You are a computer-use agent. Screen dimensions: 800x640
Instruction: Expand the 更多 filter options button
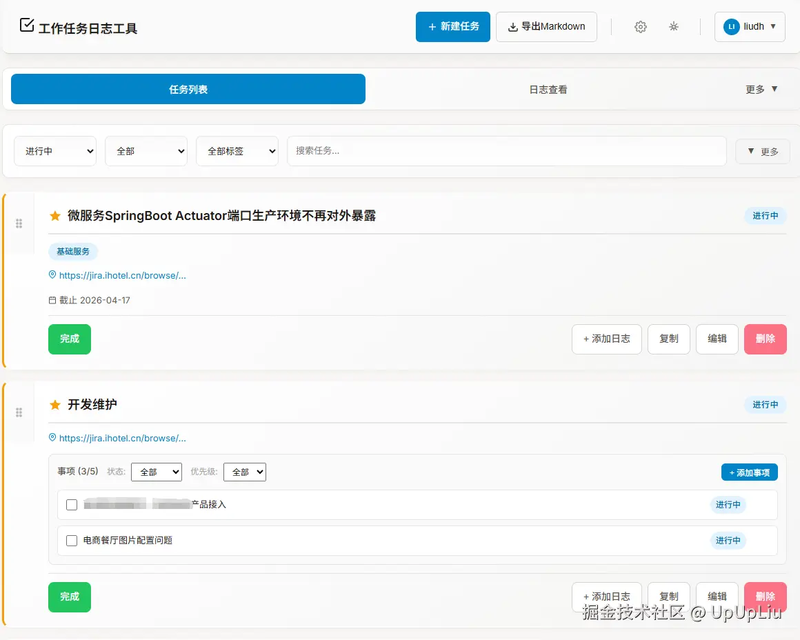762,151
